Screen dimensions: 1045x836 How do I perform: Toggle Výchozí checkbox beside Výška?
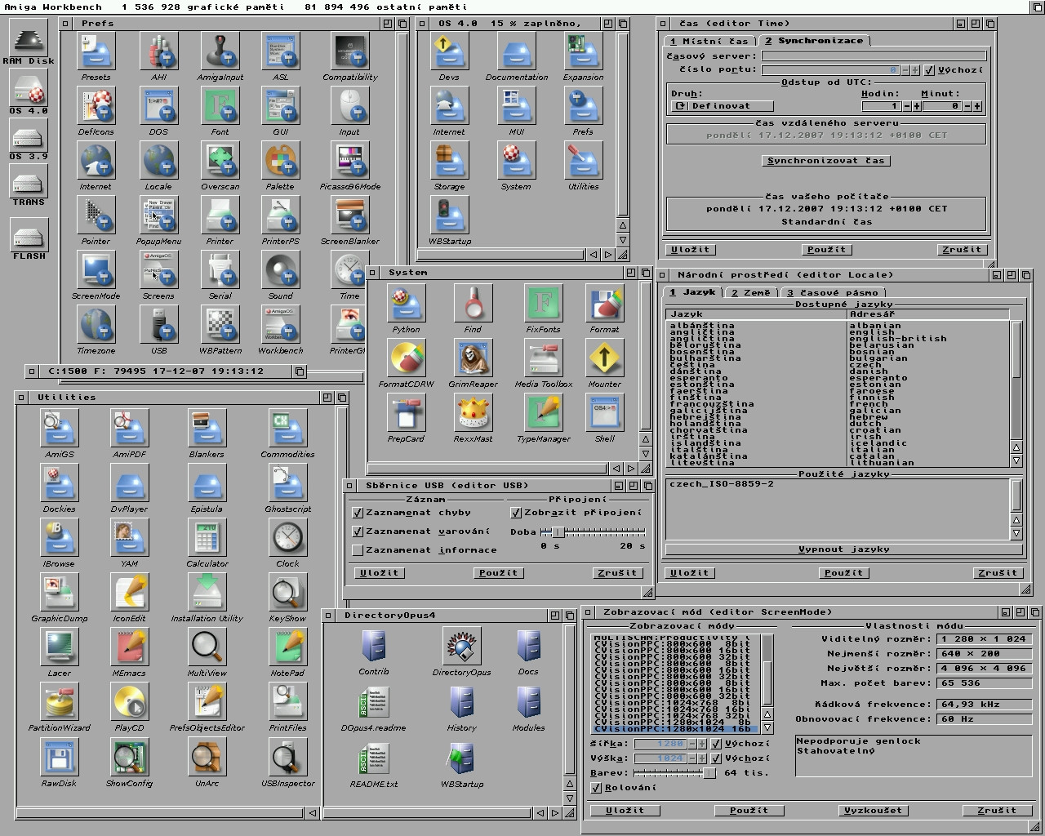click(716, 758)
